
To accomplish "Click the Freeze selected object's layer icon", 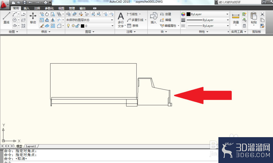I will (x=105, y=14).
